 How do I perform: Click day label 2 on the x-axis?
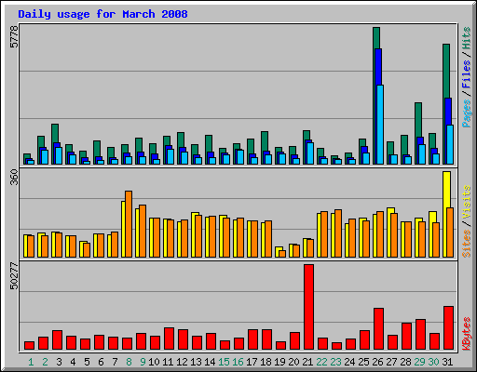(x=45, y=362)
